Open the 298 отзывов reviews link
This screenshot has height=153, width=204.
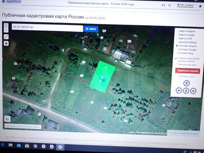[185, 5]
